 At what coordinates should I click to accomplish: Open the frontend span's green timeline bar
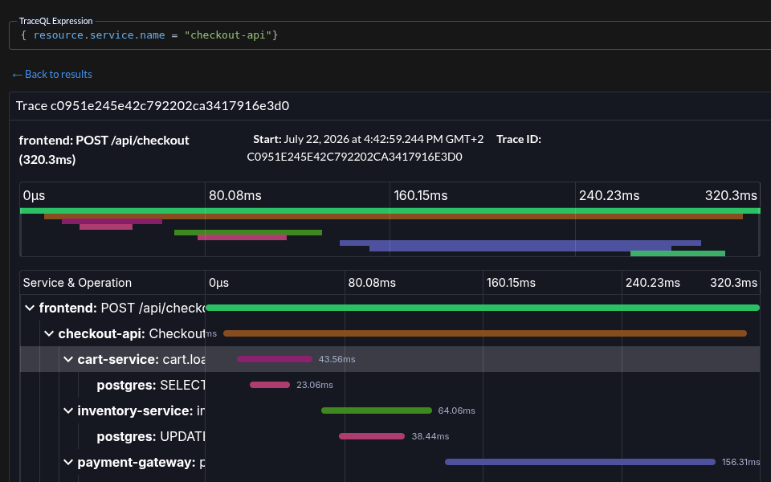pyautogui.click(x=483, y=308)
